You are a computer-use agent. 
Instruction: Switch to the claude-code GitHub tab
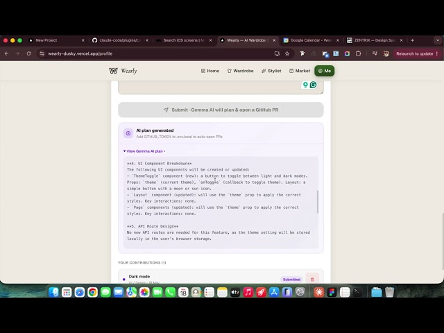pyautogui.click(x=120, y=40)
